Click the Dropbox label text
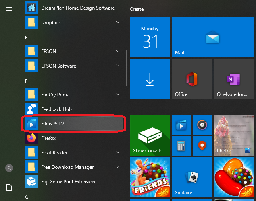Image resolution: width=256 pixels, height=201 pixels. (50, 23)
